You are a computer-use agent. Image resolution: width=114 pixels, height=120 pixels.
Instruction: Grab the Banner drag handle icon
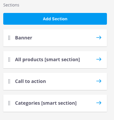click(9, 38)
